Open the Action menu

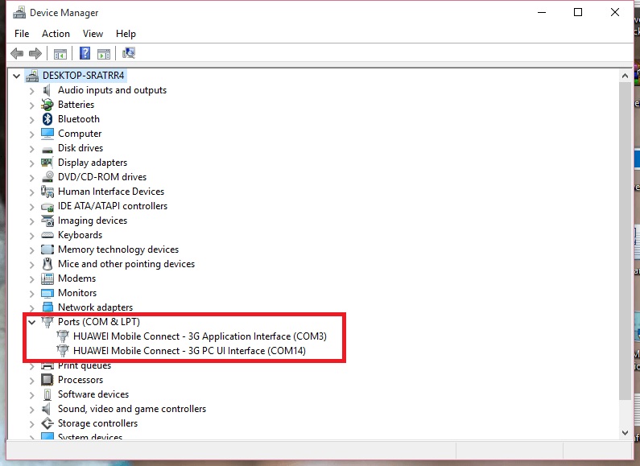coord(56,34)
